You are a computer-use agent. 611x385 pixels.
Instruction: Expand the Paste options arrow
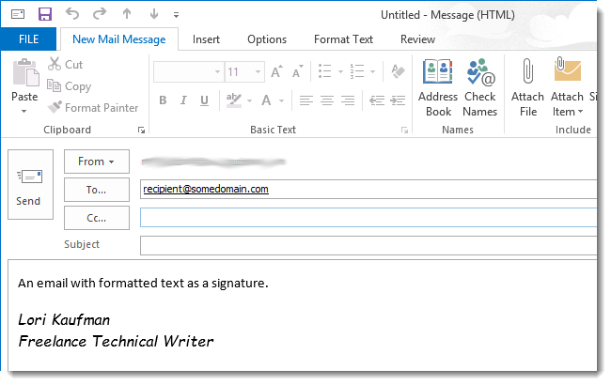click(24, 112)
